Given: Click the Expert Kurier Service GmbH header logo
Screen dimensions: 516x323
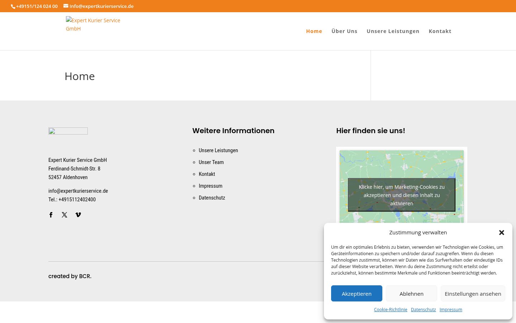Looking at the screenshot, I should tap(93, 24).
